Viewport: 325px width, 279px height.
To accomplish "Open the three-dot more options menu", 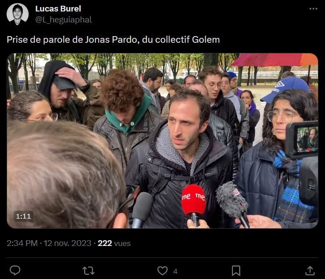I will coord(313,9).
